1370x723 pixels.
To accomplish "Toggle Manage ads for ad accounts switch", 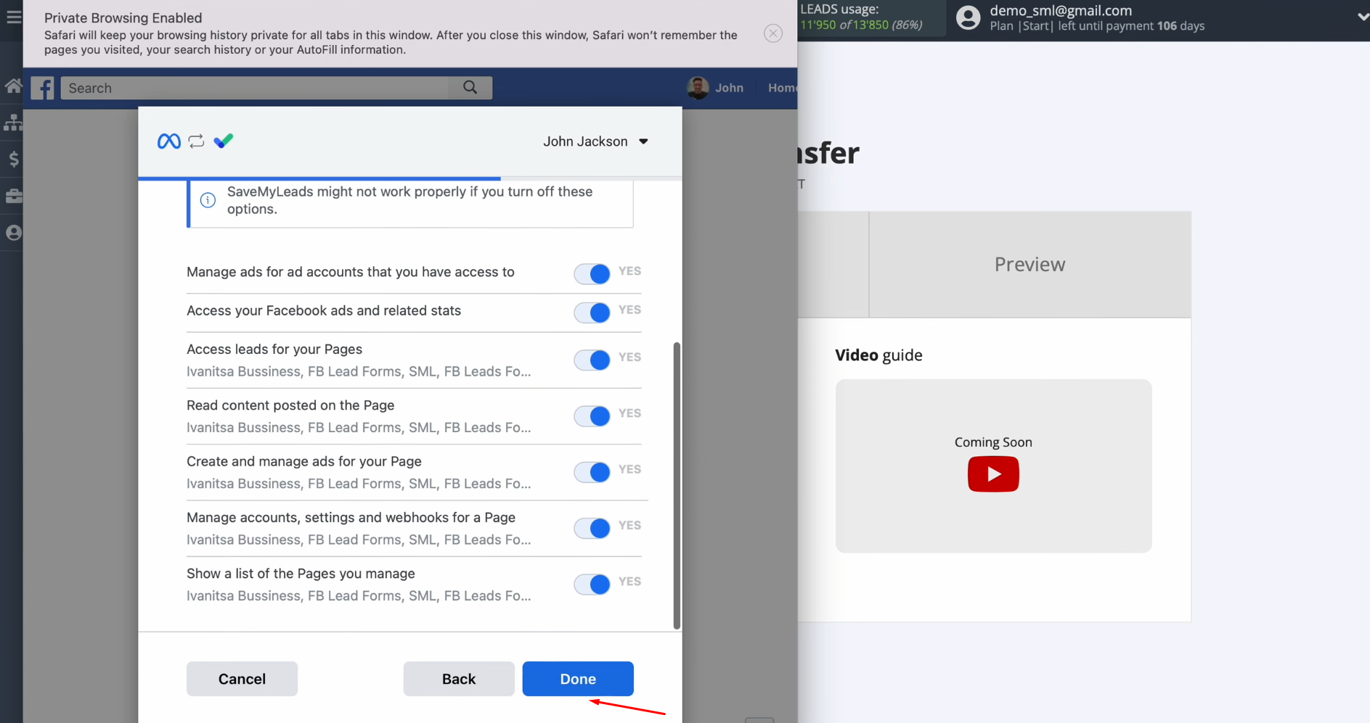I will pyautogui.click(x=592, y=273).
